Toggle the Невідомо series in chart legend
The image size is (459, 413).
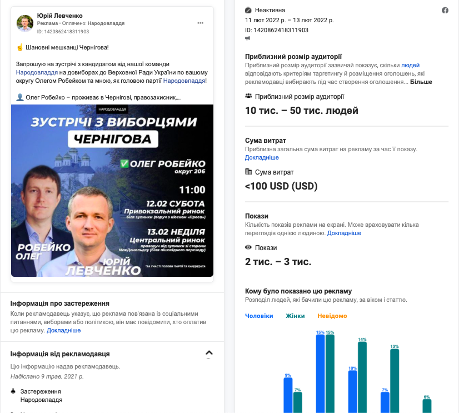(x=332, y=316)
